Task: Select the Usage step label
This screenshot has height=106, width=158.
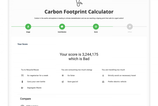Action: click(x=28, y=32)
